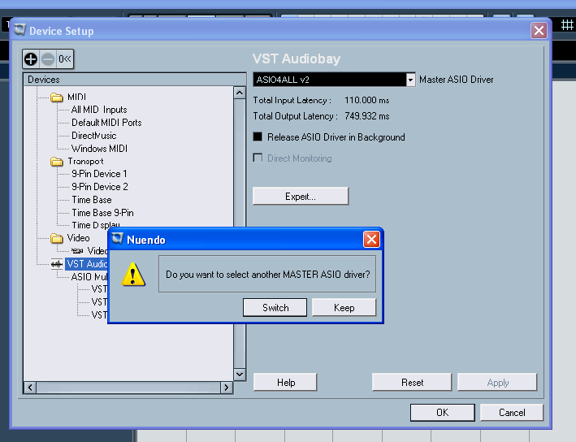Click the MIDI folder icon
This screenshot has width=576, height=442.
click(x=57, y=97)
